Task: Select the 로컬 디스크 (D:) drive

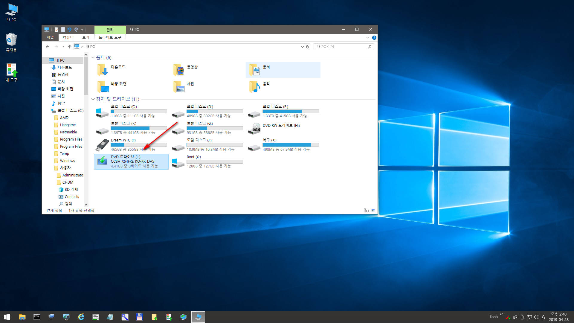Action: click(x=207, y=111)
